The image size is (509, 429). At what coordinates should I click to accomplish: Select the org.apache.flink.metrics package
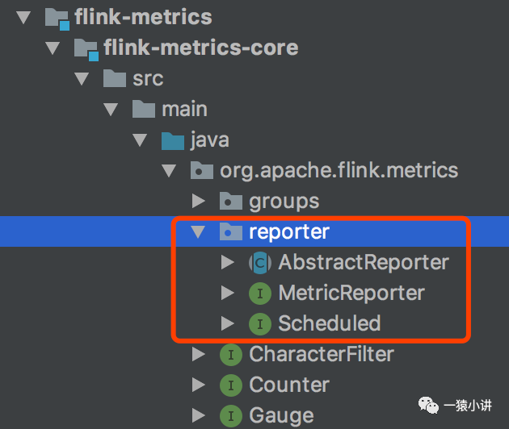[x=339, y=171]
